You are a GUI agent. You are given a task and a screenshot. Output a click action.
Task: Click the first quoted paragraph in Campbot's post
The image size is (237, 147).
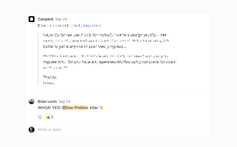click(x=106, y=41)
